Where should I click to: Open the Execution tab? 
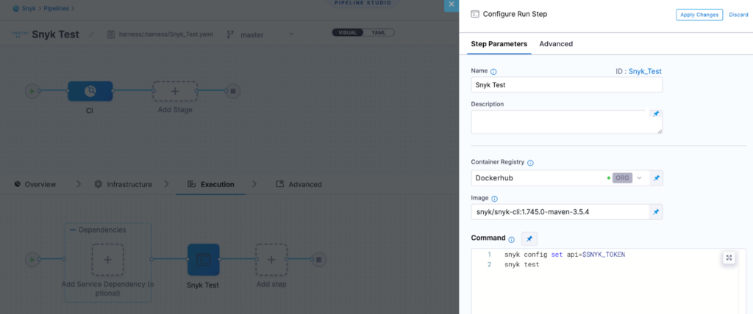tap(211, 184)
